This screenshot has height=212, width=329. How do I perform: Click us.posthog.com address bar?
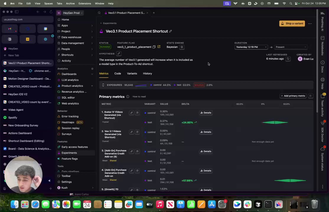coord(27,19)
